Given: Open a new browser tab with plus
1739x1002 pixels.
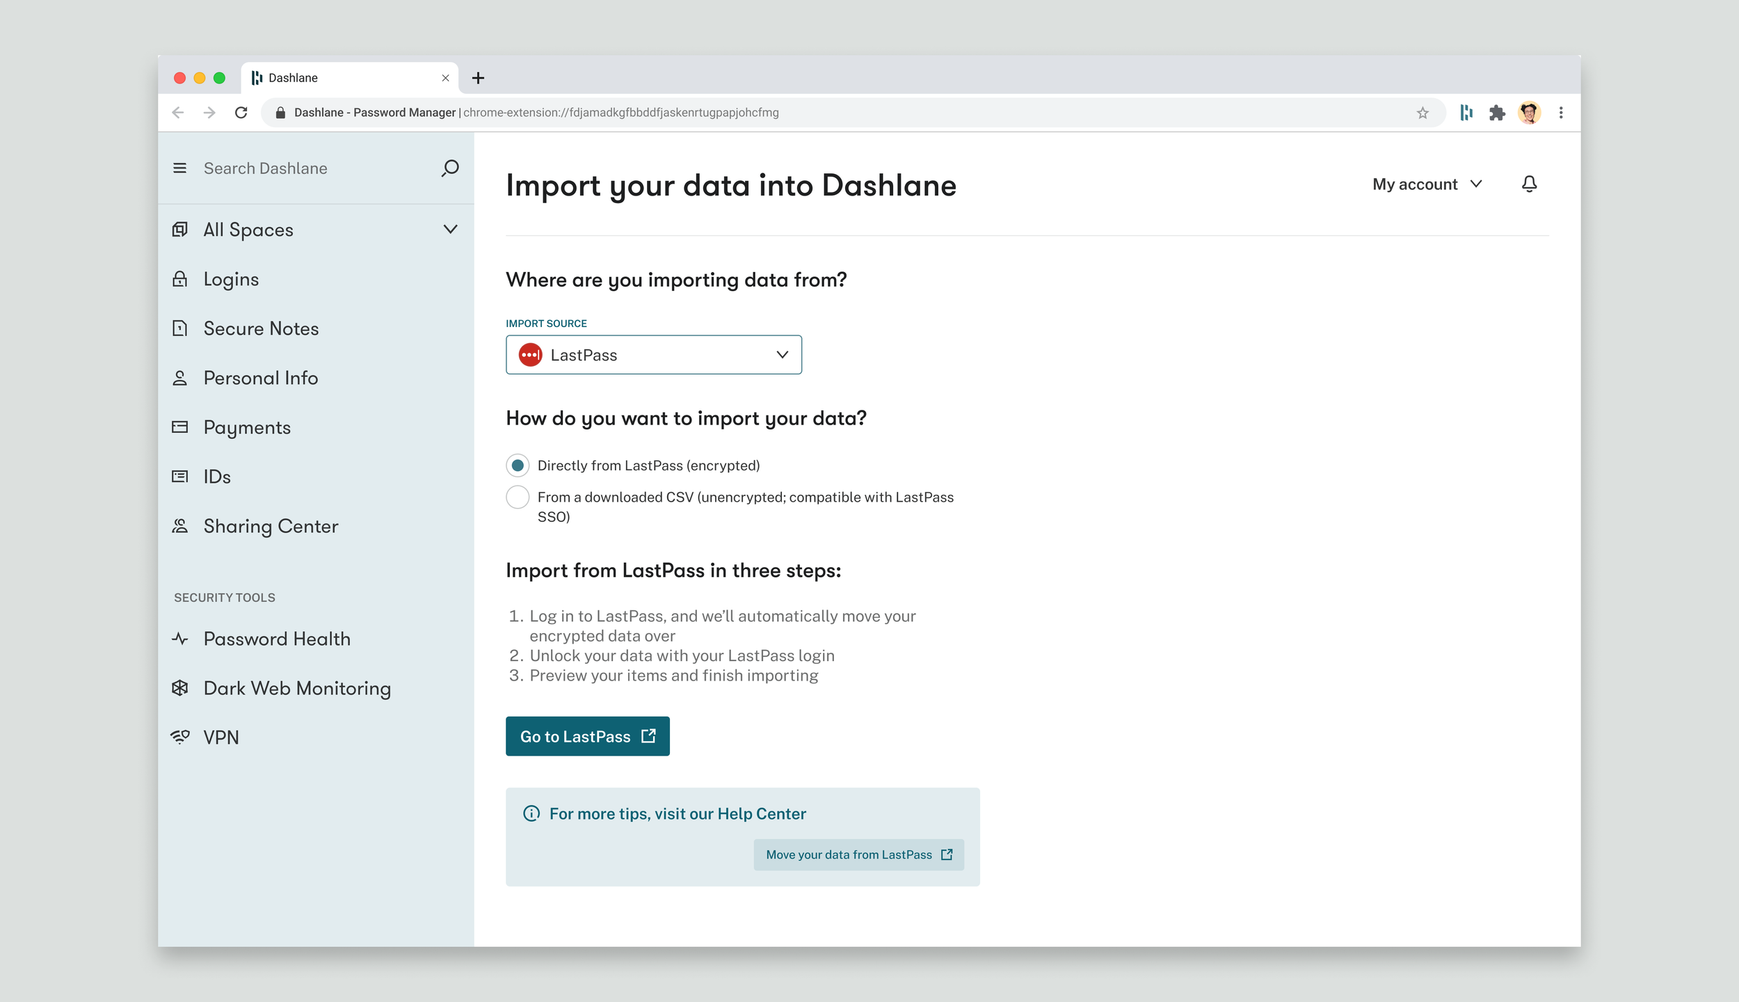Looking at the screenshot, I should [478, 78].
